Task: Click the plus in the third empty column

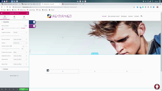Action: [x=127, y=71]
